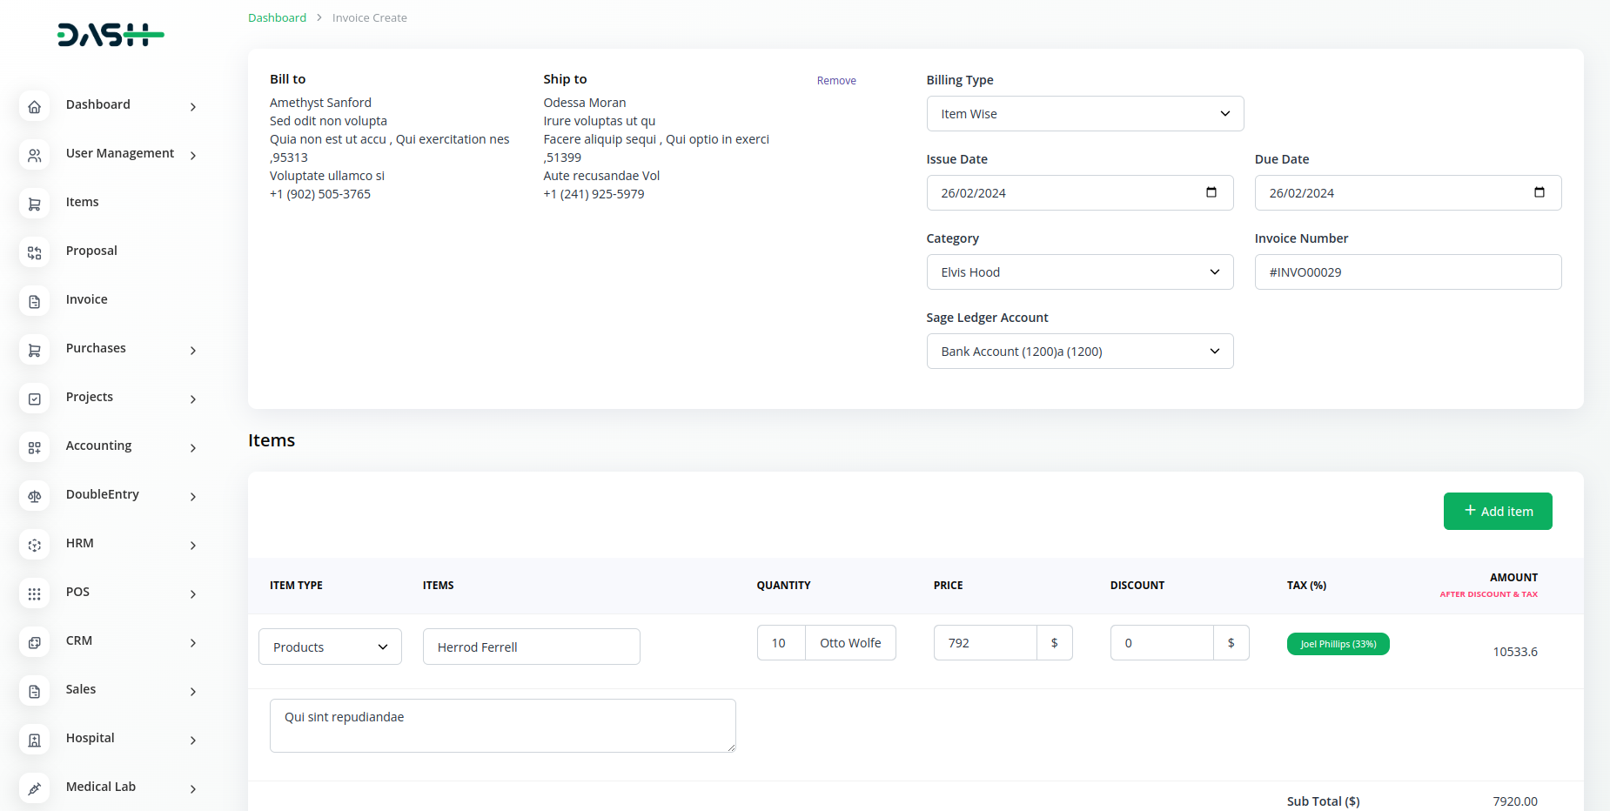Open the Category dropdown showing Elvis Hood
Screen dimensions: 1610x811
[1079, 272]
